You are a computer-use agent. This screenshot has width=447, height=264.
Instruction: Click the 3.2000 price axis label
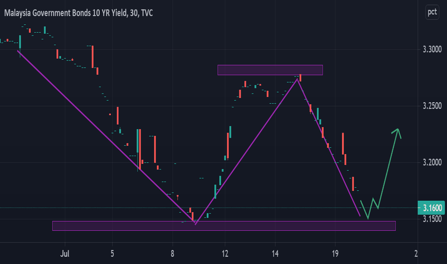click(x=432, y=162)
